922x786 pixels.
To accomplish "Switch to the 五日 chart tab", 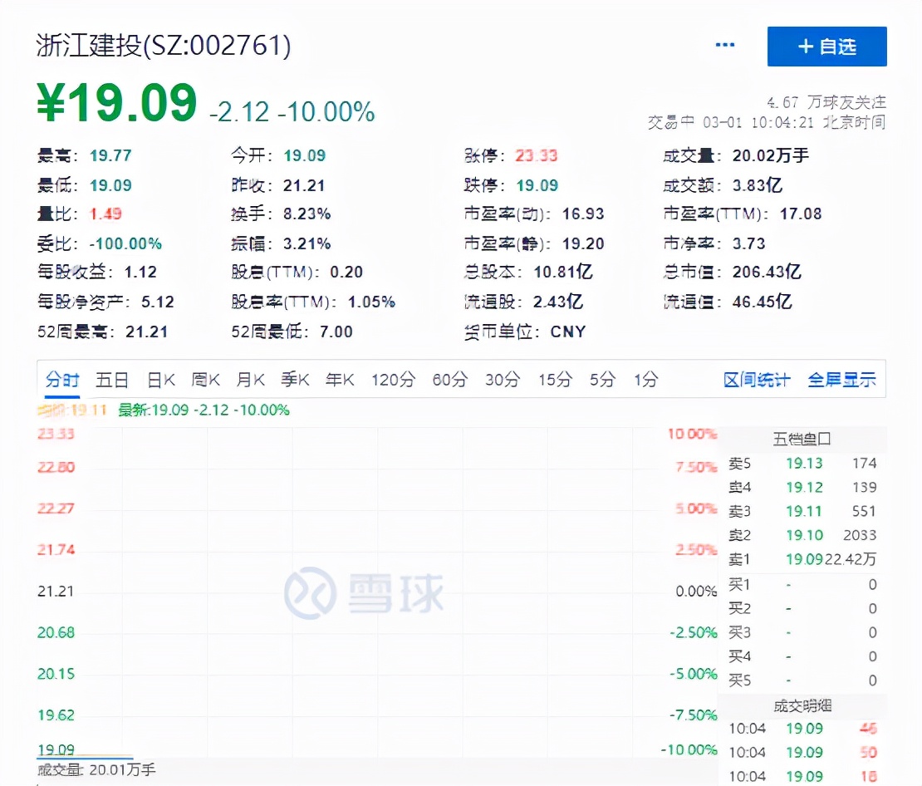I will pos(112,380).
